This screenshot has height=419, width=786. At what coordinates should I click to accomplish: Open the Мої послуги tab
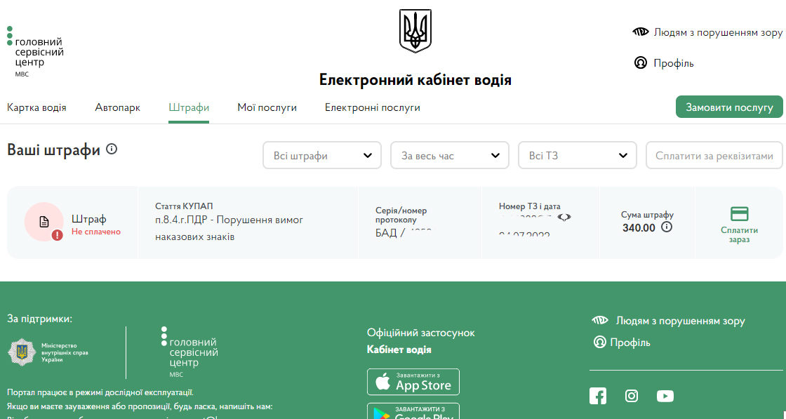point(267,107)
